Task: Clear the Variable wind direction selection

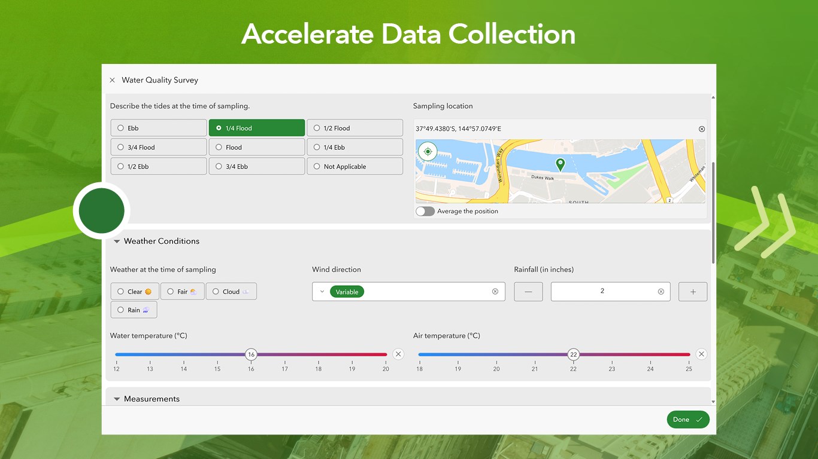Action: [x=495, y=292]
